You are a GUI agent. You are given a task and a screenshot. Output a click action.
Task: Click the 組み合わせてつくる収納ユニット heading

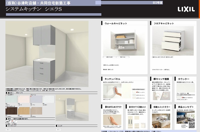pos(137,107)
